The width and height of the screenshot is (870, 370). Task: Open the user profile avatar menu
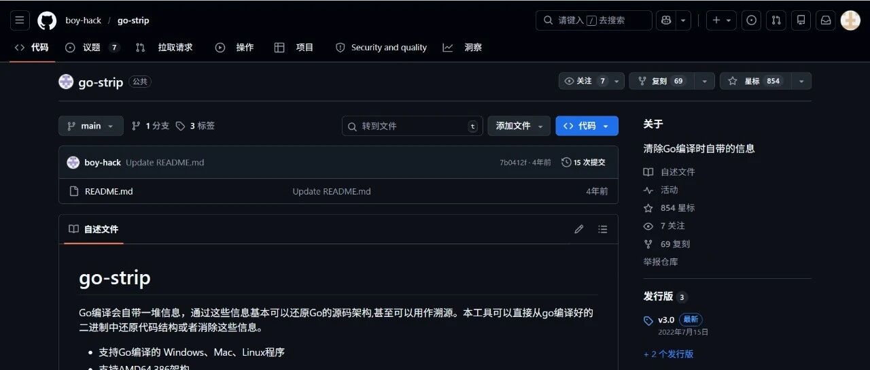pos(850,20)
